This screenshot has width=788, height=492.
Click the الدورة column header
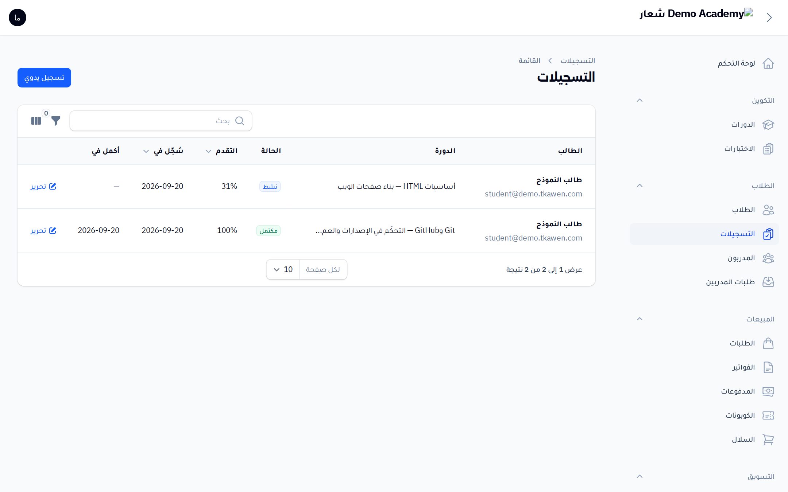click(x=445, y=151)
